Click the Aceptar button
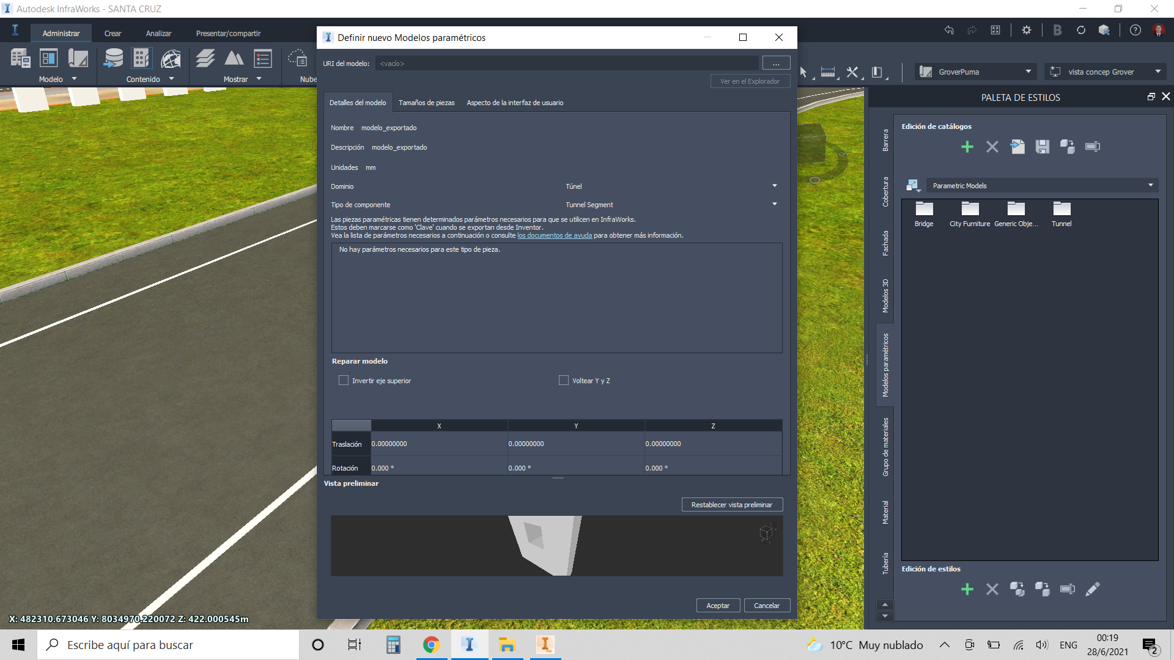1174x660 pixels. click(x=718, y=606)
